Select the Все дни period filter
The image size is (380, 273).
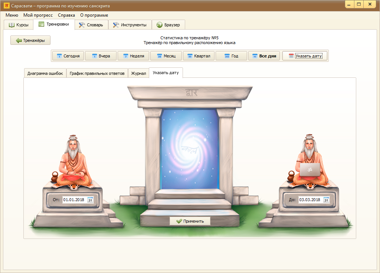pyautogui.click(x=264, y=56)
